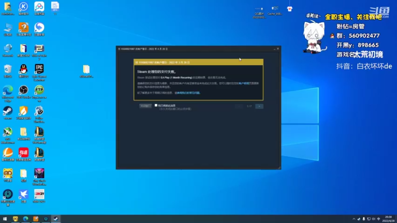
Task: Open the NetEase UU accelerator shortcut
Action: 8,198
